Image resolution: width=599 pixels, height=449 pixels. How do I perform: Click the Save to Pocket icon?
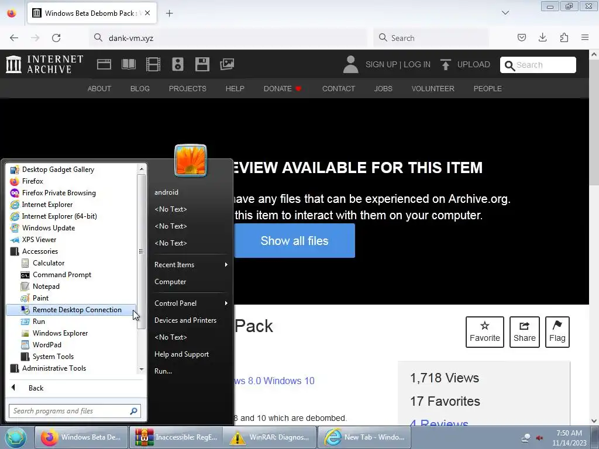point(521,37)
